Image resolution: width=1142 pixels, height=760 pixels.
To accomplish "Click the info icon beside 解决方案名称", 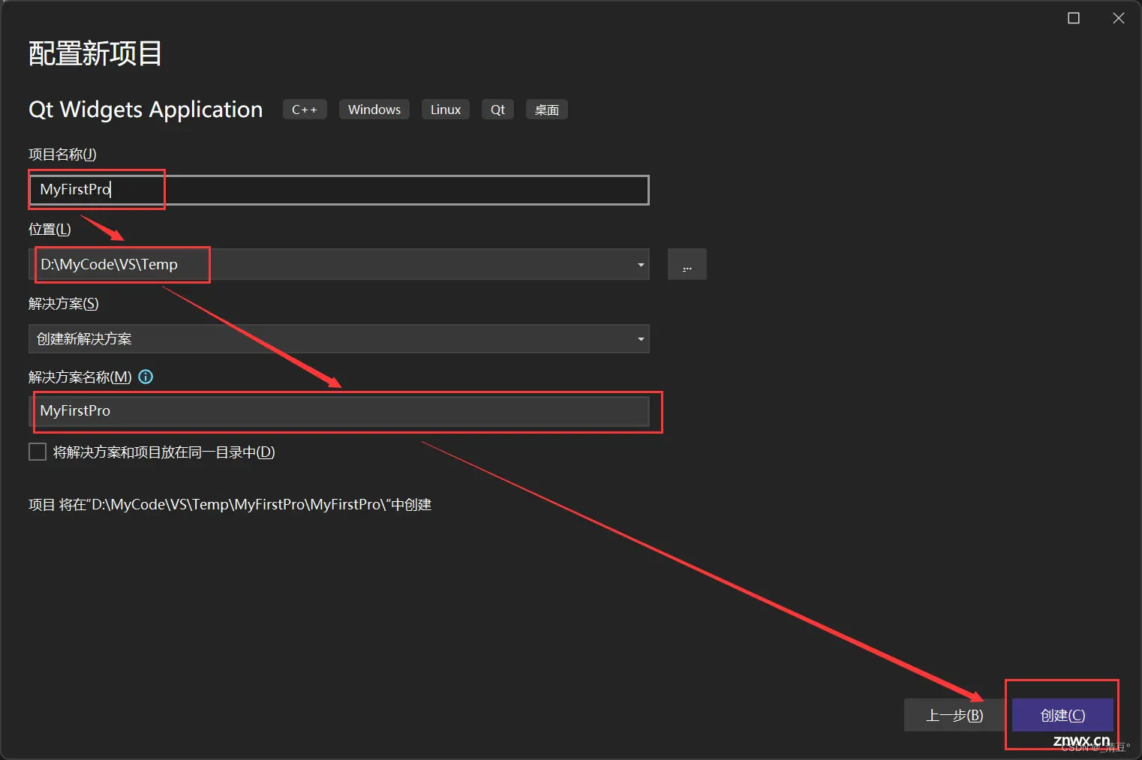I will (146, 377).
